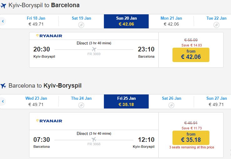231x159 pixels.
Task: Select the Wed 23 Jan return date
Action: tap(36, 101)
